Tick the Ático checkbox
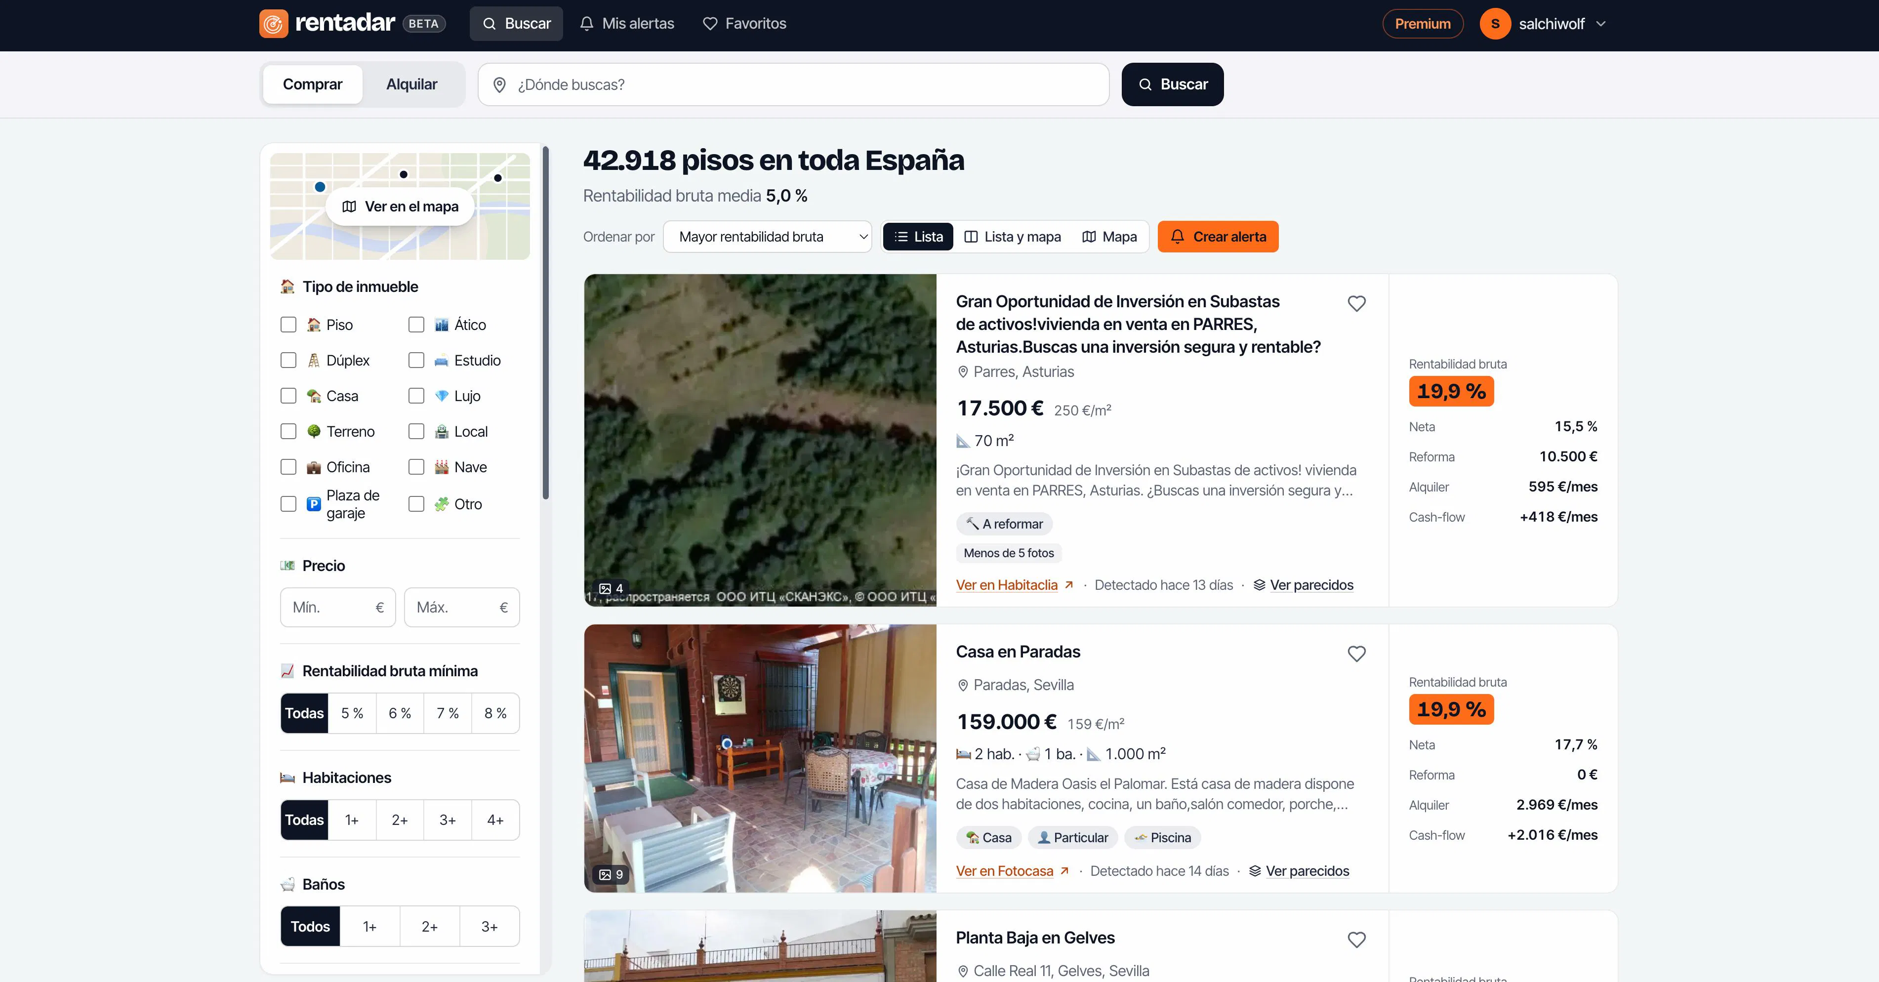1879x982 pixels. tap(416, 325)
